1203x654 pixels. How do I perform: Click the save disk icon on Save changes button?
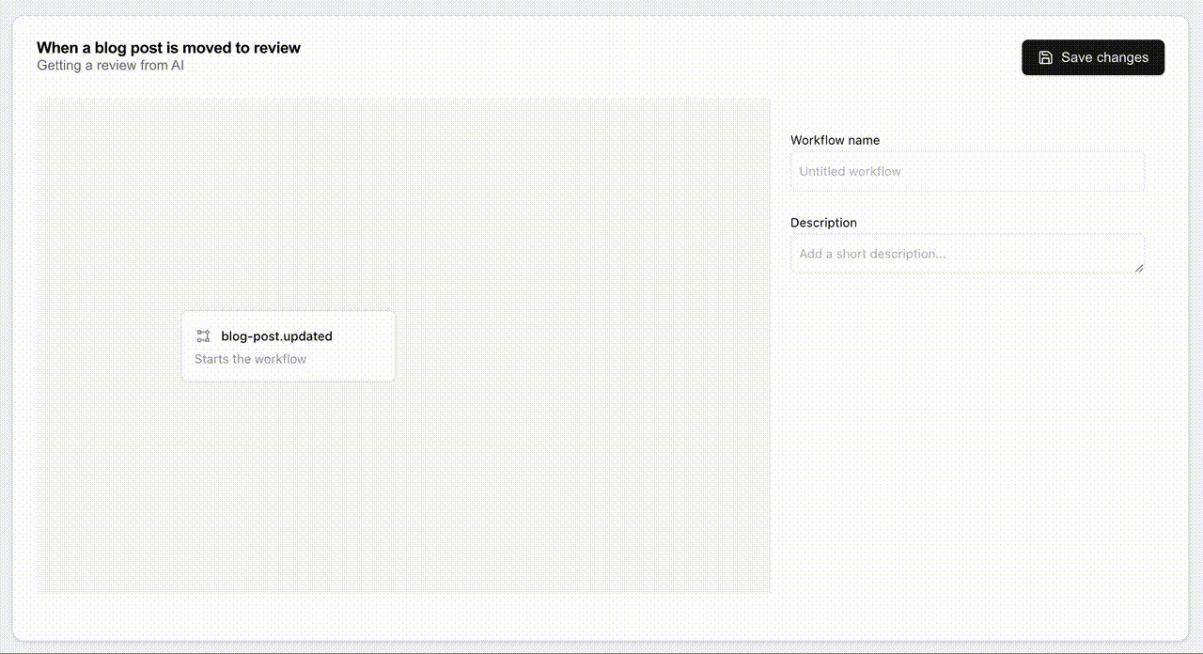pos(1045,57)
